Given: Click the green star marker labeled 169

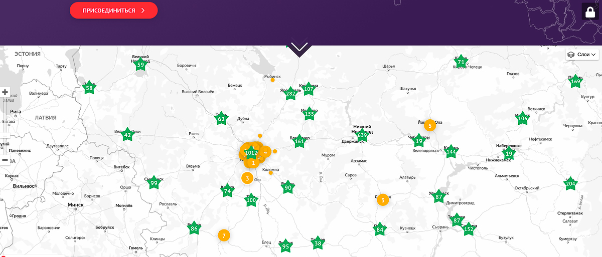Looking at the screenshot, I should click(575, 82).
